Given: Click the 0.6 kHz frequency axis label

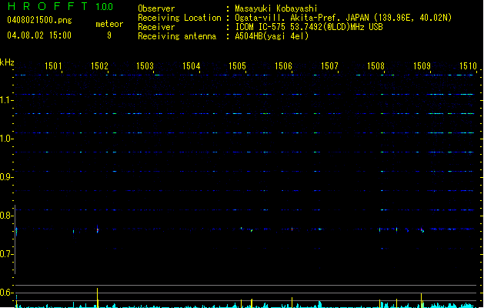Looking at the screenshot, I should (x=6, y=293).
